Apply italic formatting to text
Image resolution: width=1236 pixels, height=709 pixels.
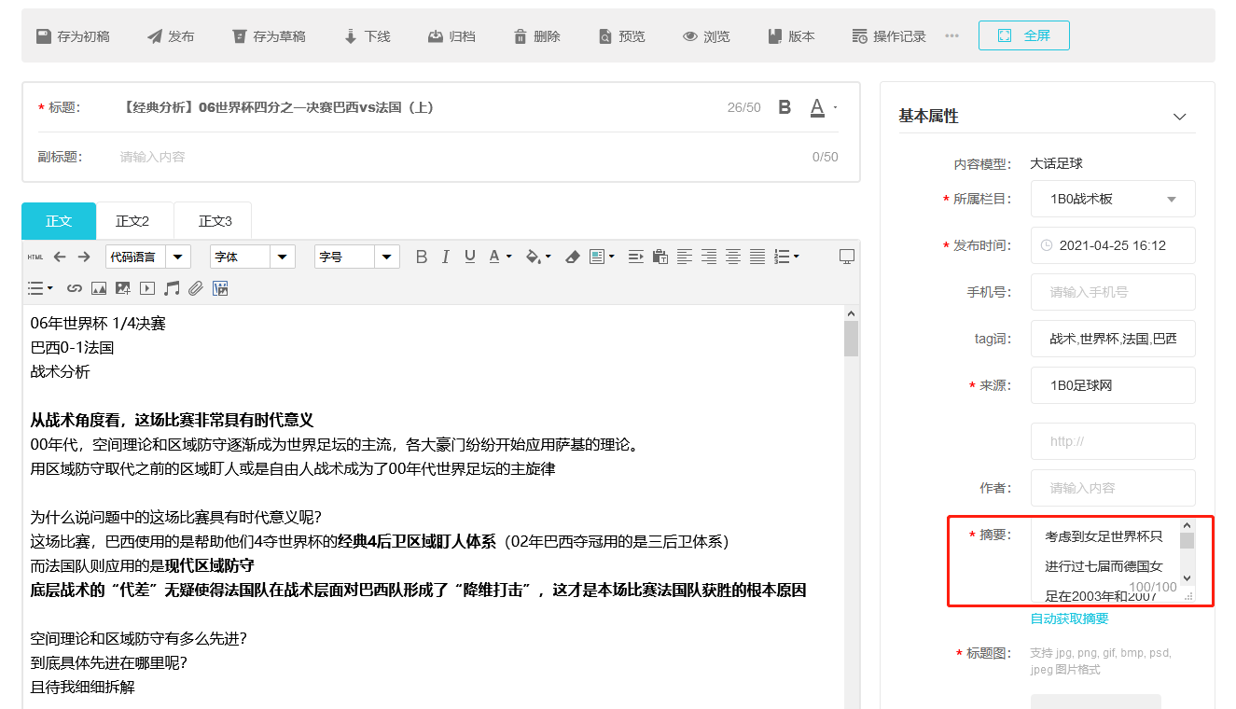[445, 257]
